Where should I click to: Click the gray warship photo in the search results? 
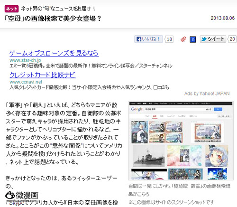click(148, 156)
